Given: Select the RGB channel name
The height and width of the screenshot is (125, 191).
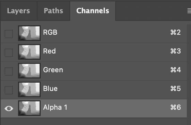Looking at the screenshot, I should pyautogui.click(x=50, y=32).
